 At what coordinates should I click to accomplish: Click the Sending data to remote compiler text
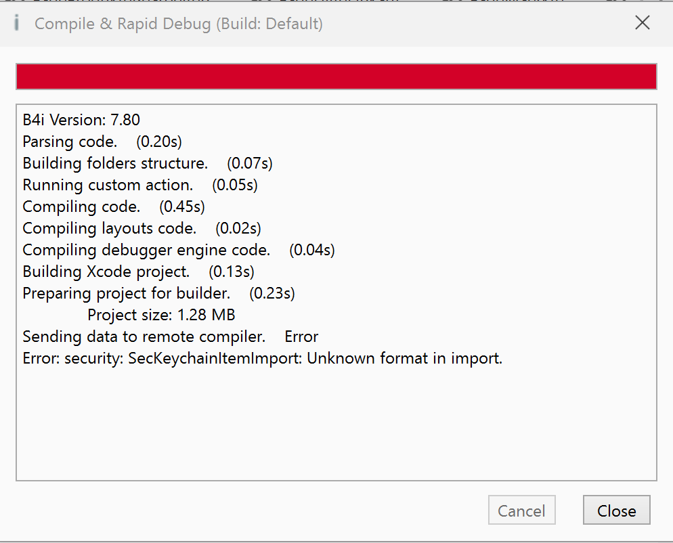click(x=144, y=336)
